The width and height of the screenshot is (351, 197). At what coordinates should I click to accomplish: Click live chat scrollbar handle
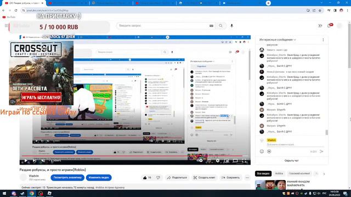coord(327,132)
